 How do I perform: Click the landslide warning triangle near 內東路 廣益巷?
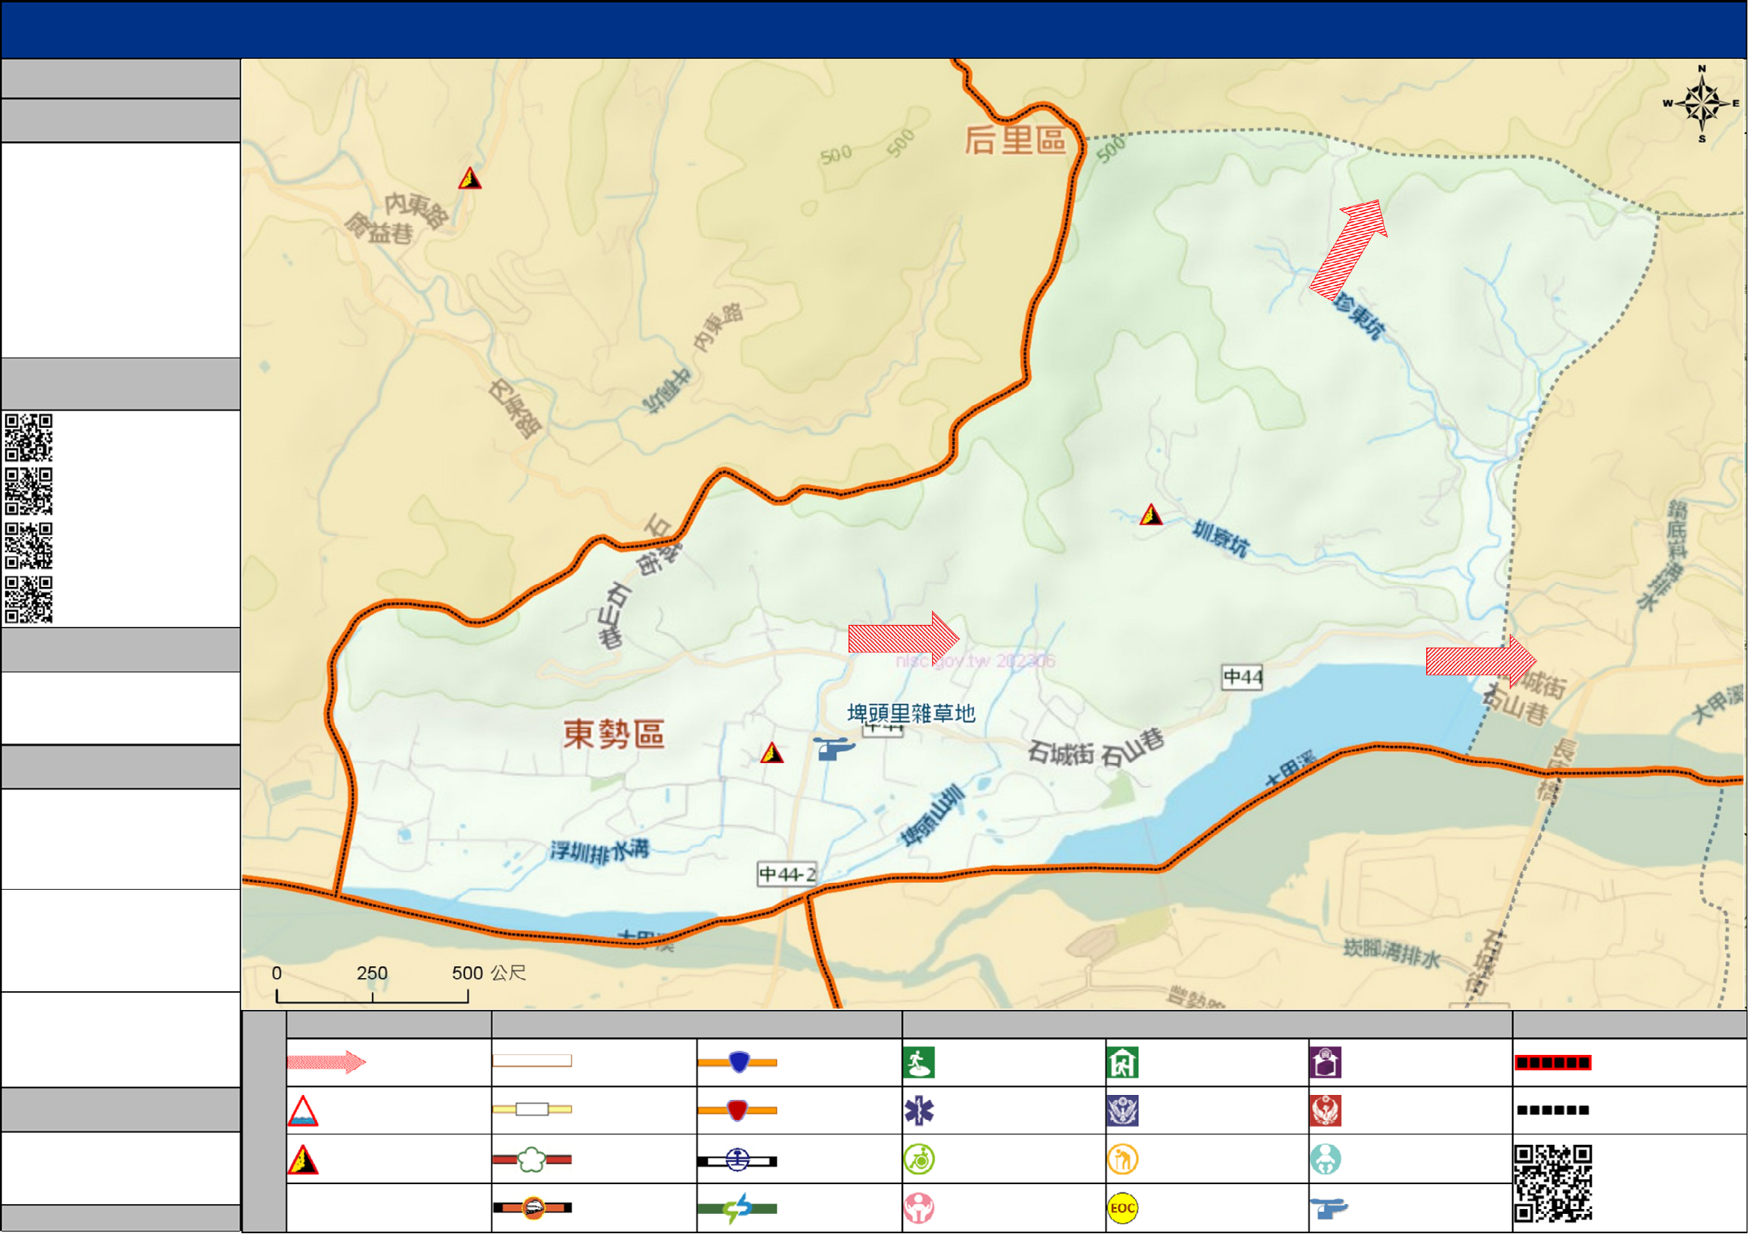click(470, 178)
